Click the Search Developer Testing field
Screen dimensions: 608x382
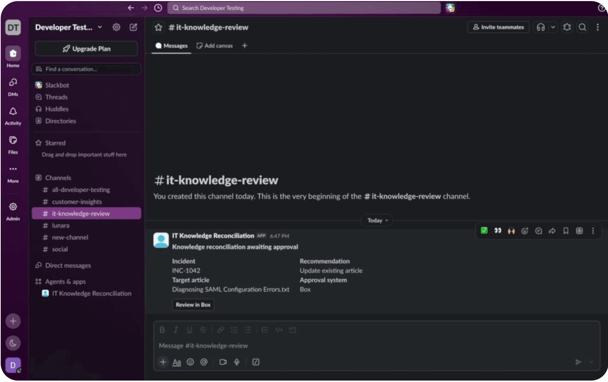pyautogui.click(x=304, y=8)
